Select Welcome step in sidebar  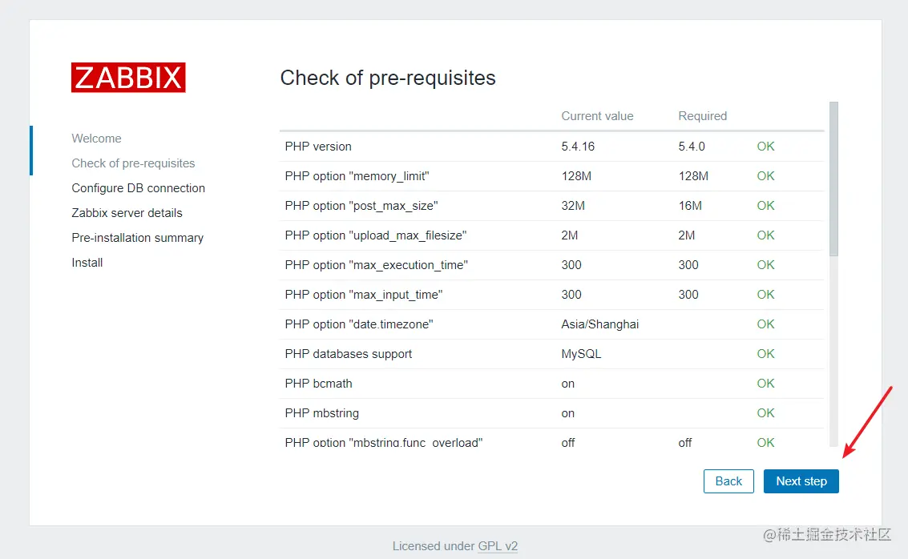pyautogui.click(x=96, y=139)
